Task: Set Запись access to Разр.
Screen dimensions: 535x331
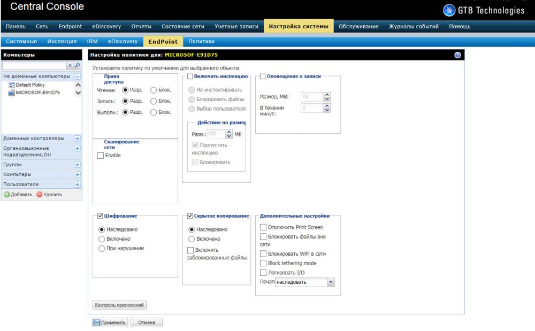Action: pos(125,101)
